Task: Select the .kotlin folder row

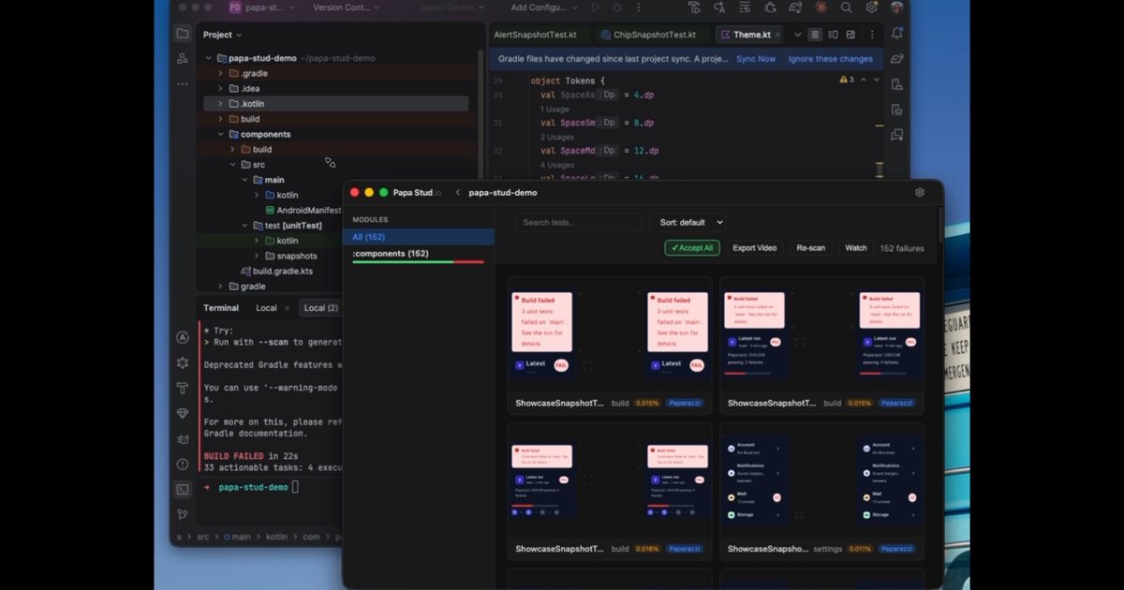Action: [335, 104]
